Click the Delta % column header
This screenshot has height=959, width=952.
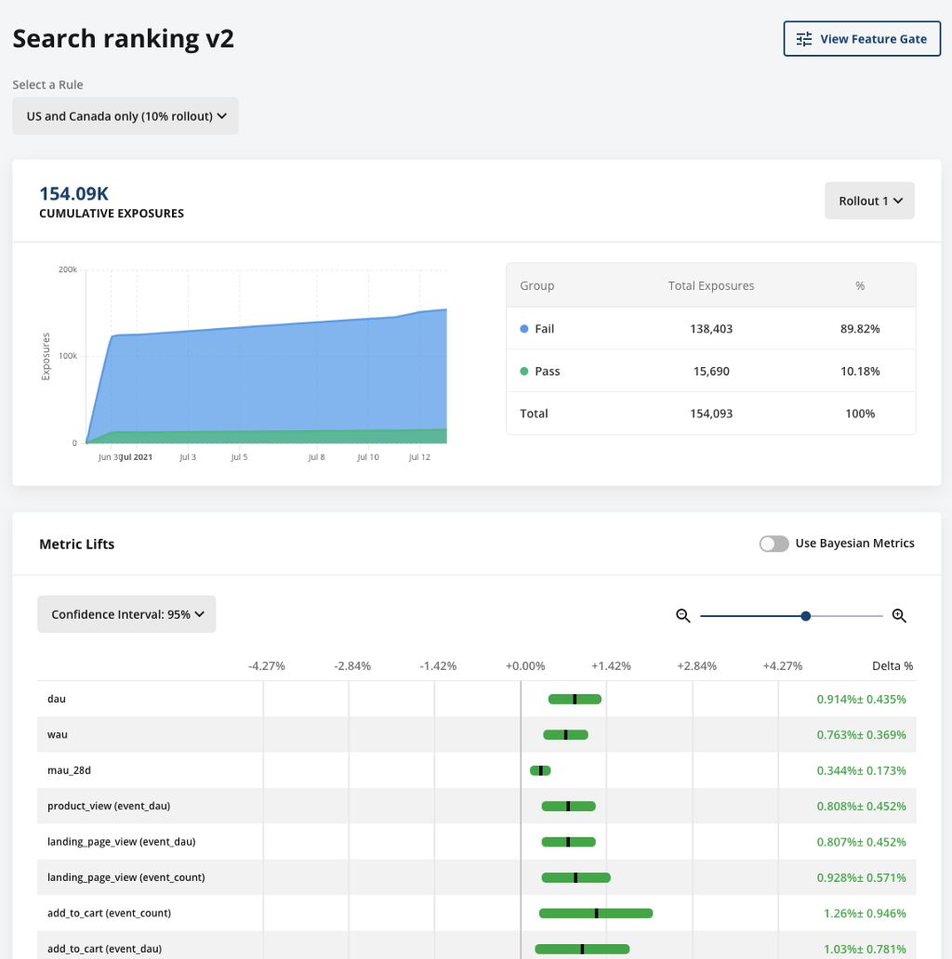892,666
